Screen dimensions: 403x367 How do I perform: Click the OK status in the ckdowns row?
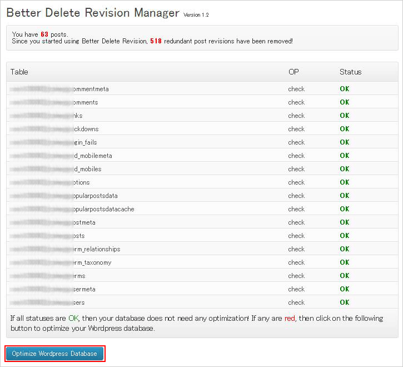(345, 129)
